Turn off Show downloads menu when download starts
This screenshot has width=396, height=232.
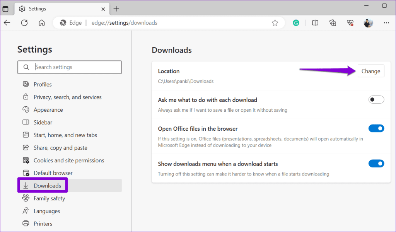(376, 164)
